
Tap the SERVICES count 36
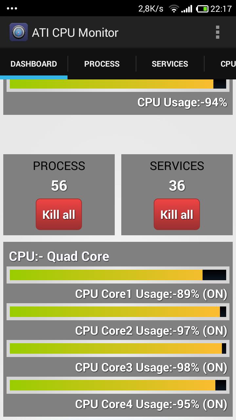pos(177,186)
